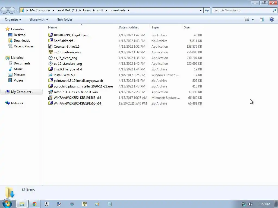
Task: Click the Counter-Strike 1.6 application icon
Action: pos(50,46)
